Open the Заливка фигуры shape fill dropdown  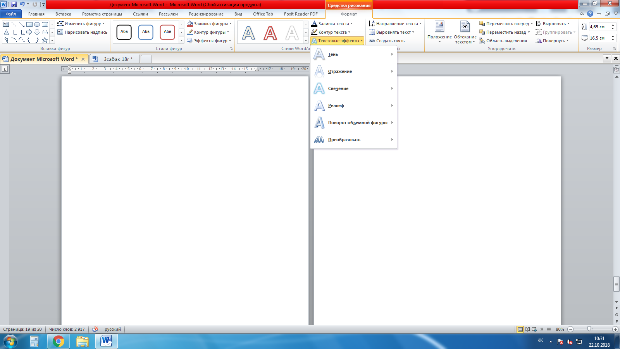pyautogui.click(x=209, y=24)
